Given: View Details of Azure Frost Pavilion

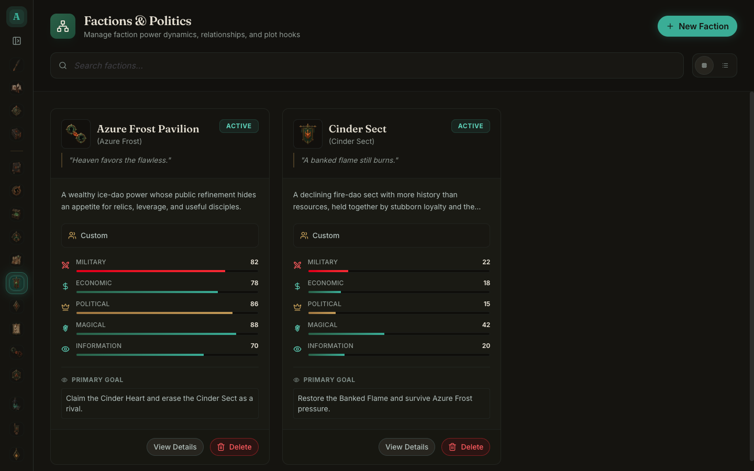Looking at the screenshot, I should [x=175, y=447].
